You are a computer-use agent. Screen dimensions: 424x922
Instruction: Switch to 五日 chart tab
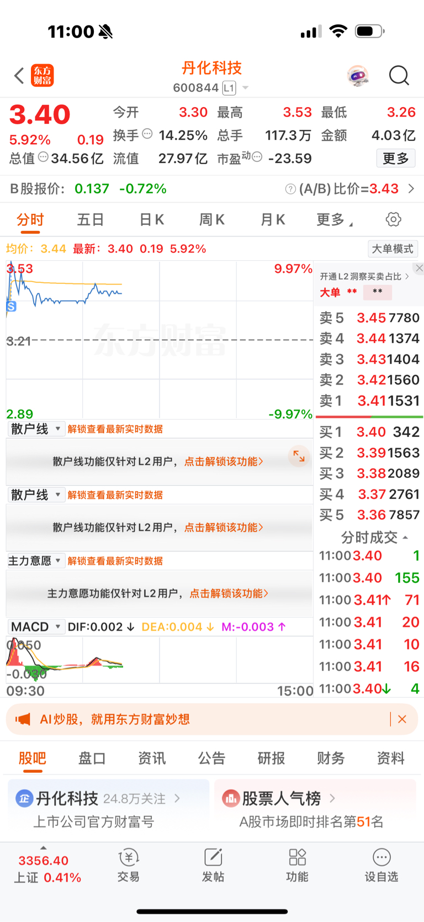point(91,220)
